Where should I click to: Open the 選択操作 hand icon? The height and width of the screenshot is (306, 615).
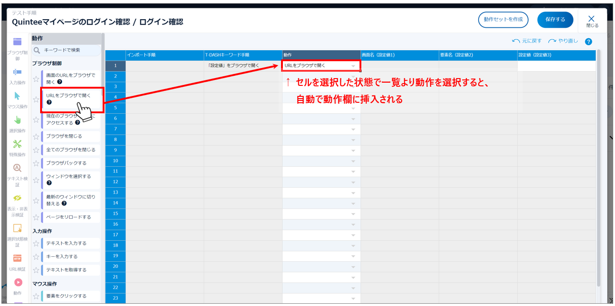17,121
